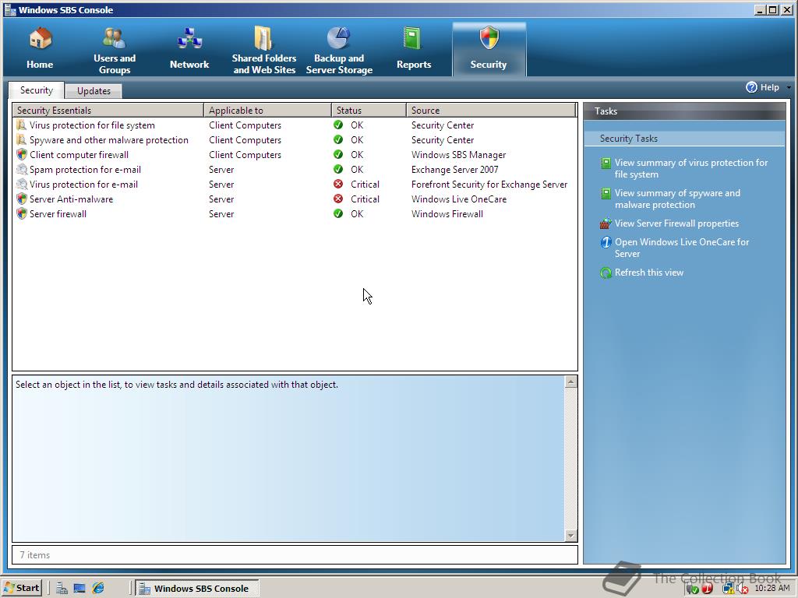
Task: Click the tray clock showing 10:28 AM
Action: pos(772,589)
